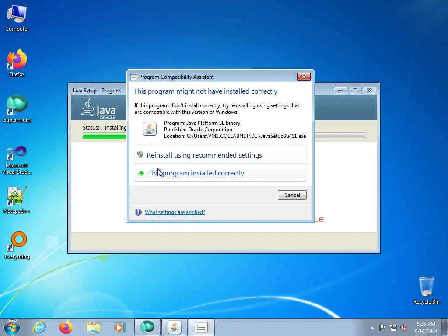448x336 pixels.
Task: Open Windows Explorer from taskbar
Action: point(93,327)
